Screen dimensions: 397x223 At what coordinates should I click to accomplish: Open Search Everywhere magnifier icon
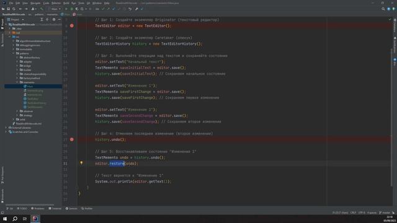[x=383, y=9]
